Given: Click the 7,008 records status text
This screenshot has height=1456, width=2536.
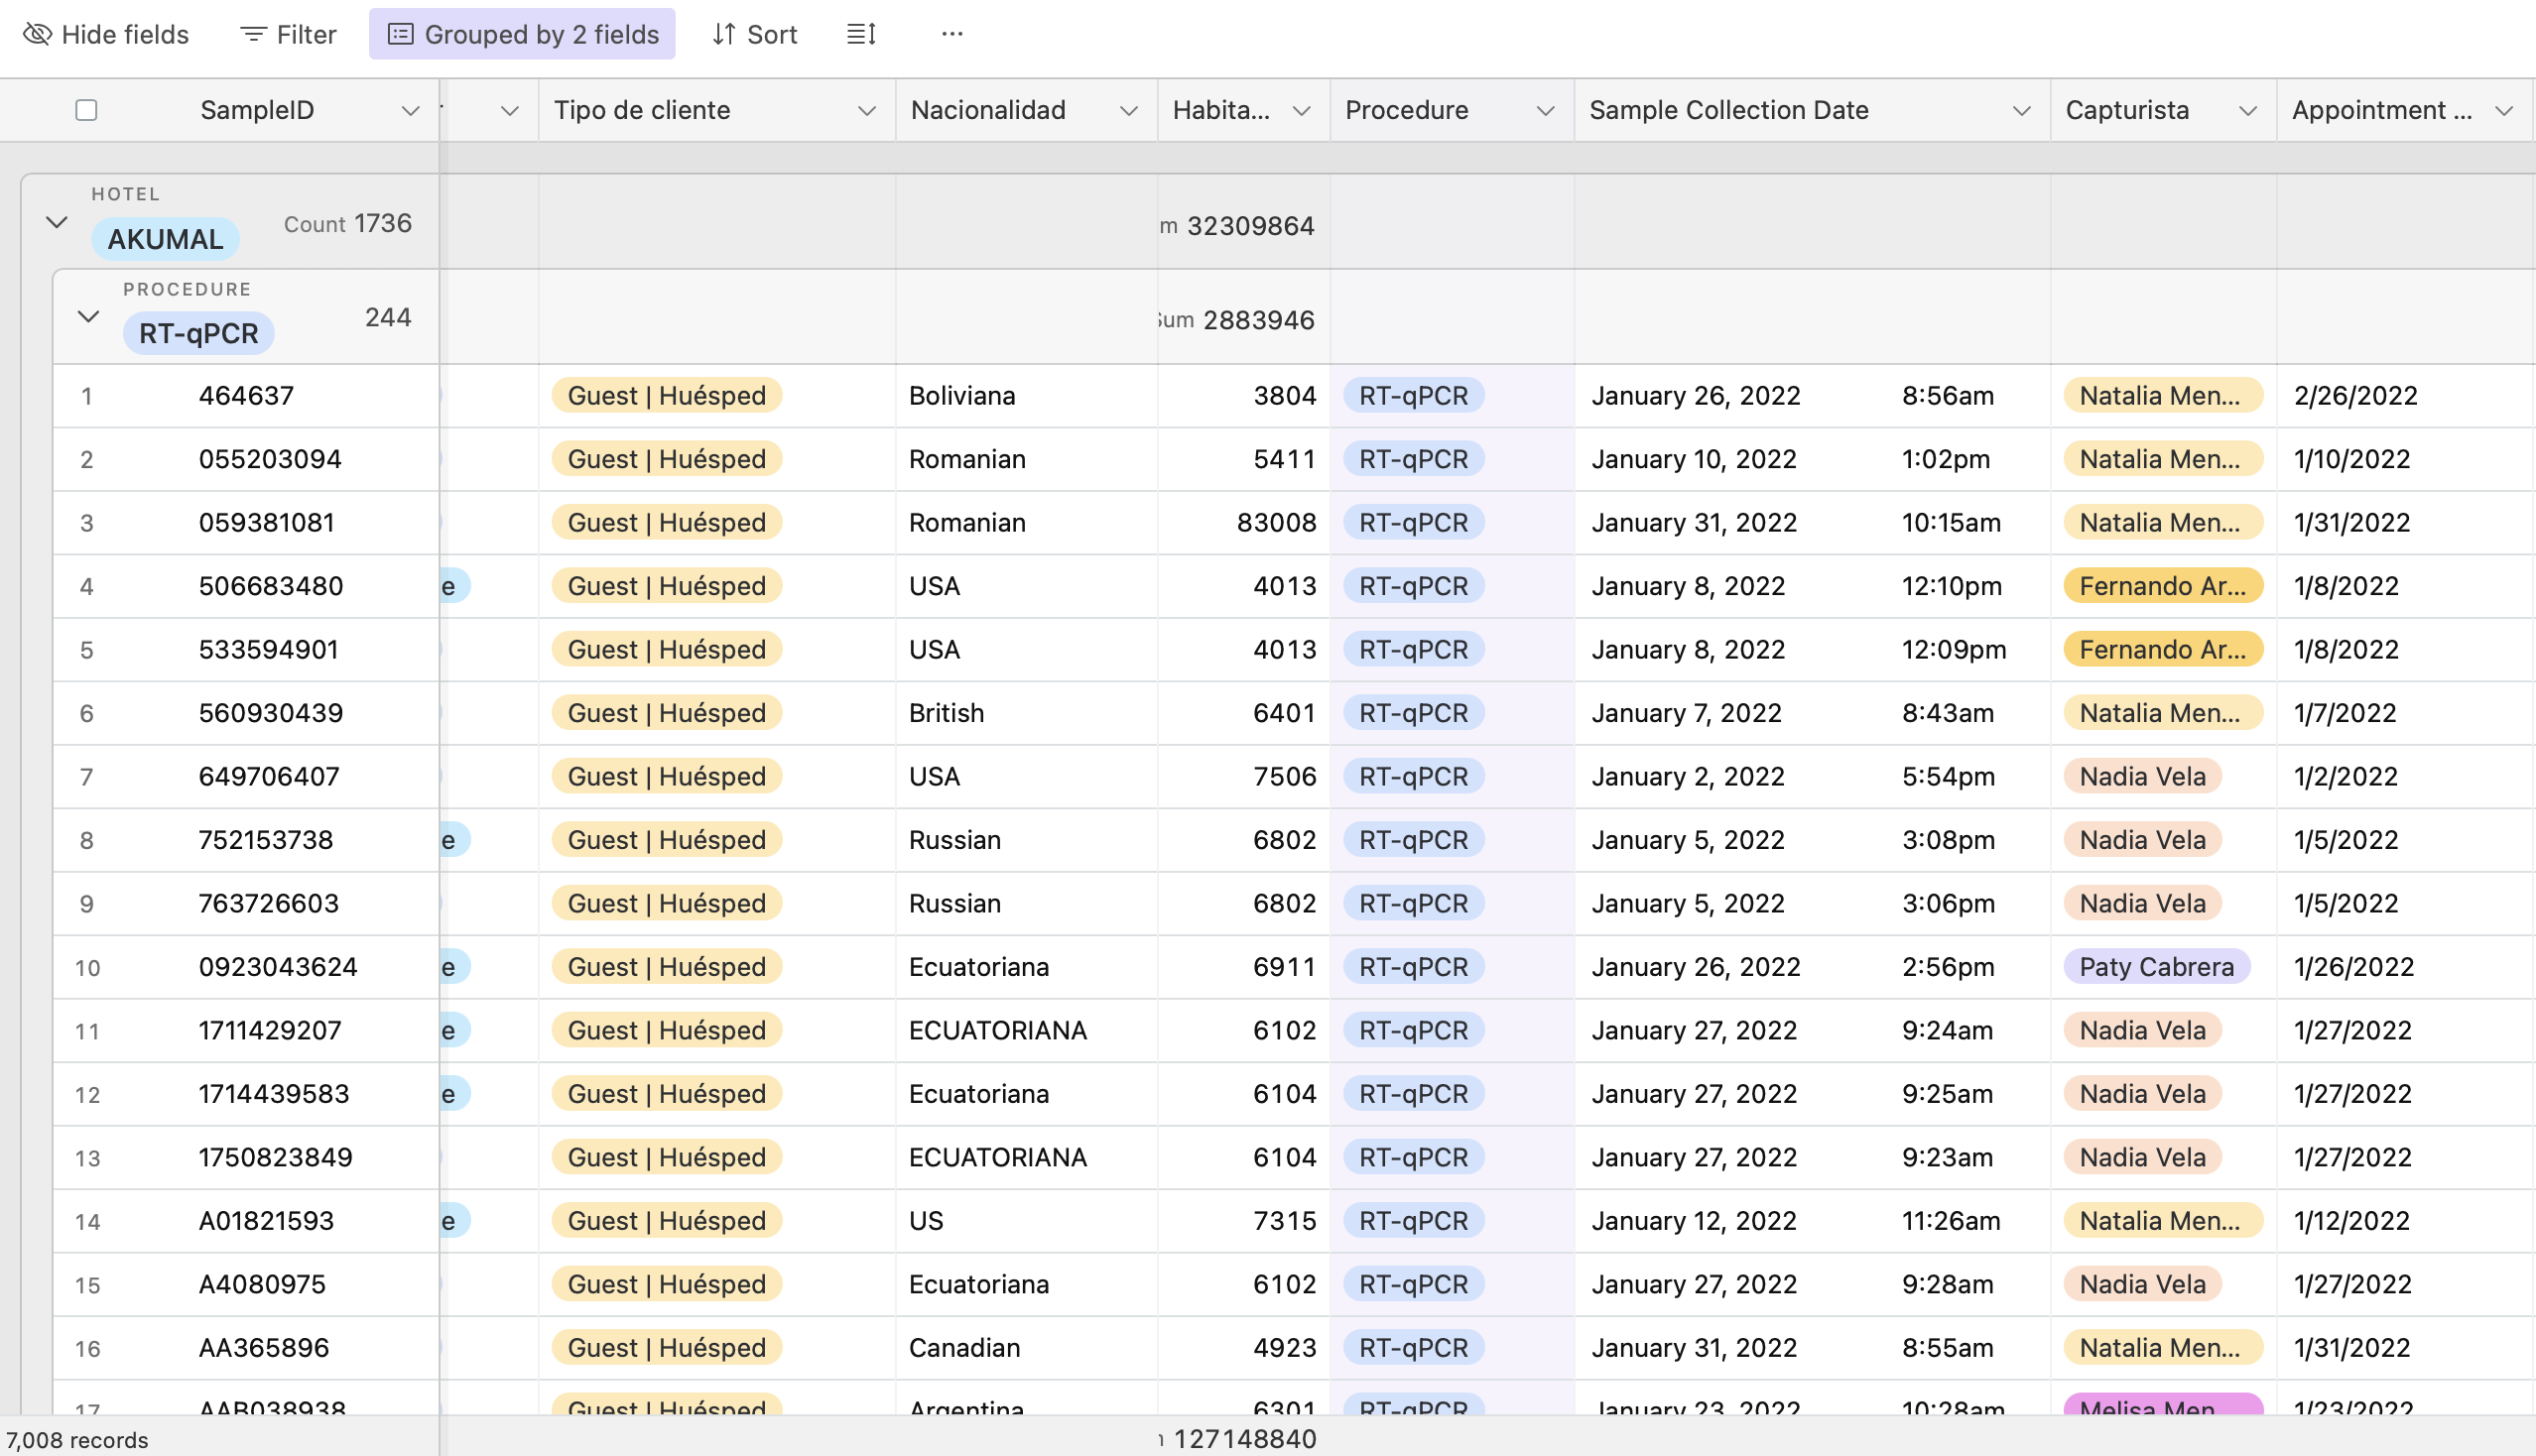Looking at the screenshot, I should coord(77,1440).
